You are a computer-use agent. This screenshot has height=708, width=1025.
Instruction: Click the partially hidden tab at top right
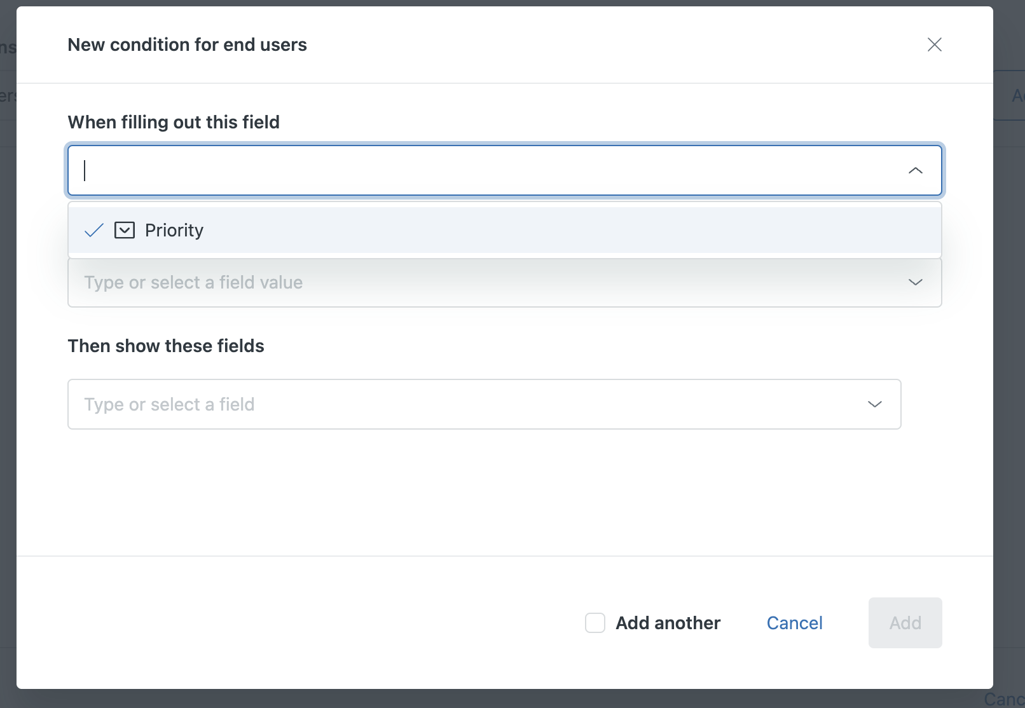[x=1015, y=96]
